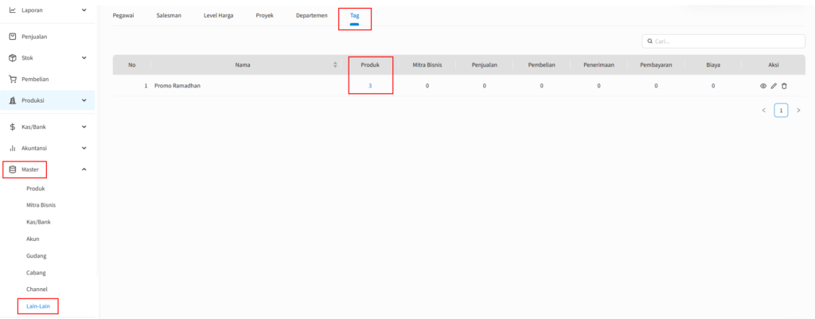
Task: Collapse the Master menu chevron
Action: (84, 169)
